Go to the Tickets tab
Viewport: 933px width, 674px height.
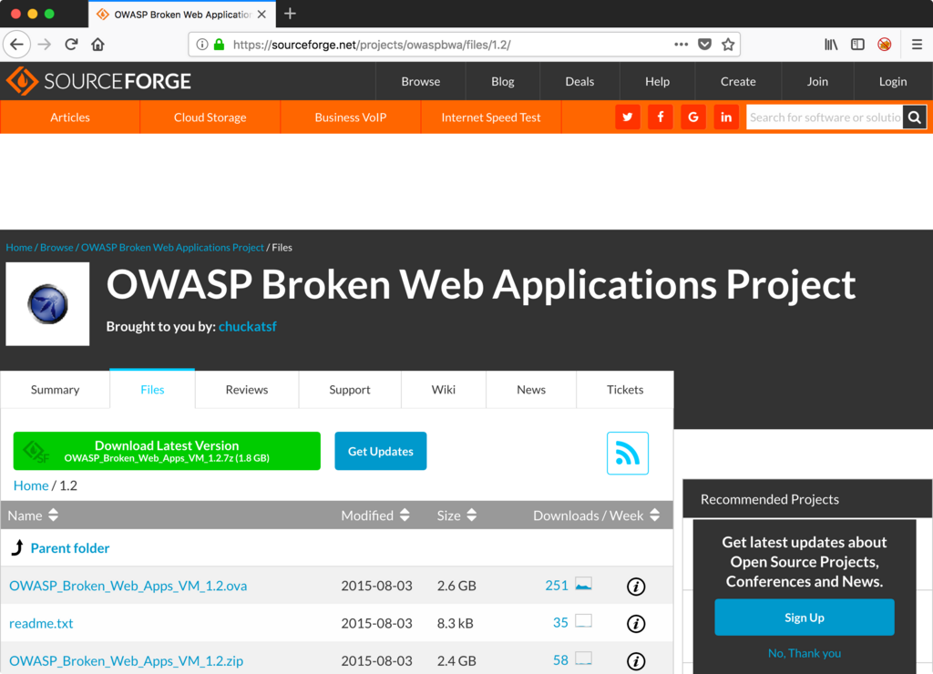(x=625, y=390)
